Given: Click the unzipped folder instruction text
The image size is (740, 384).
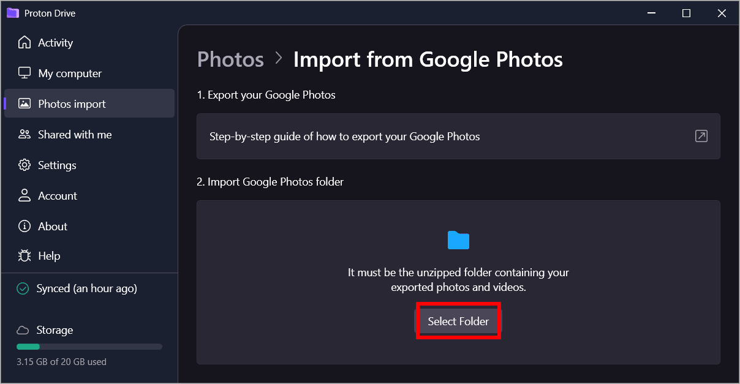Looking at the screenshot, I should point(458,279).
